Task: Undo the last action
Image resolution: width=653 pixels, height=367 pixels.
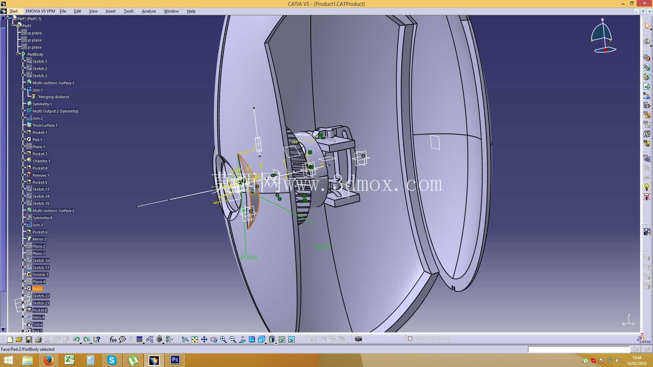Action: pos(76,339)
